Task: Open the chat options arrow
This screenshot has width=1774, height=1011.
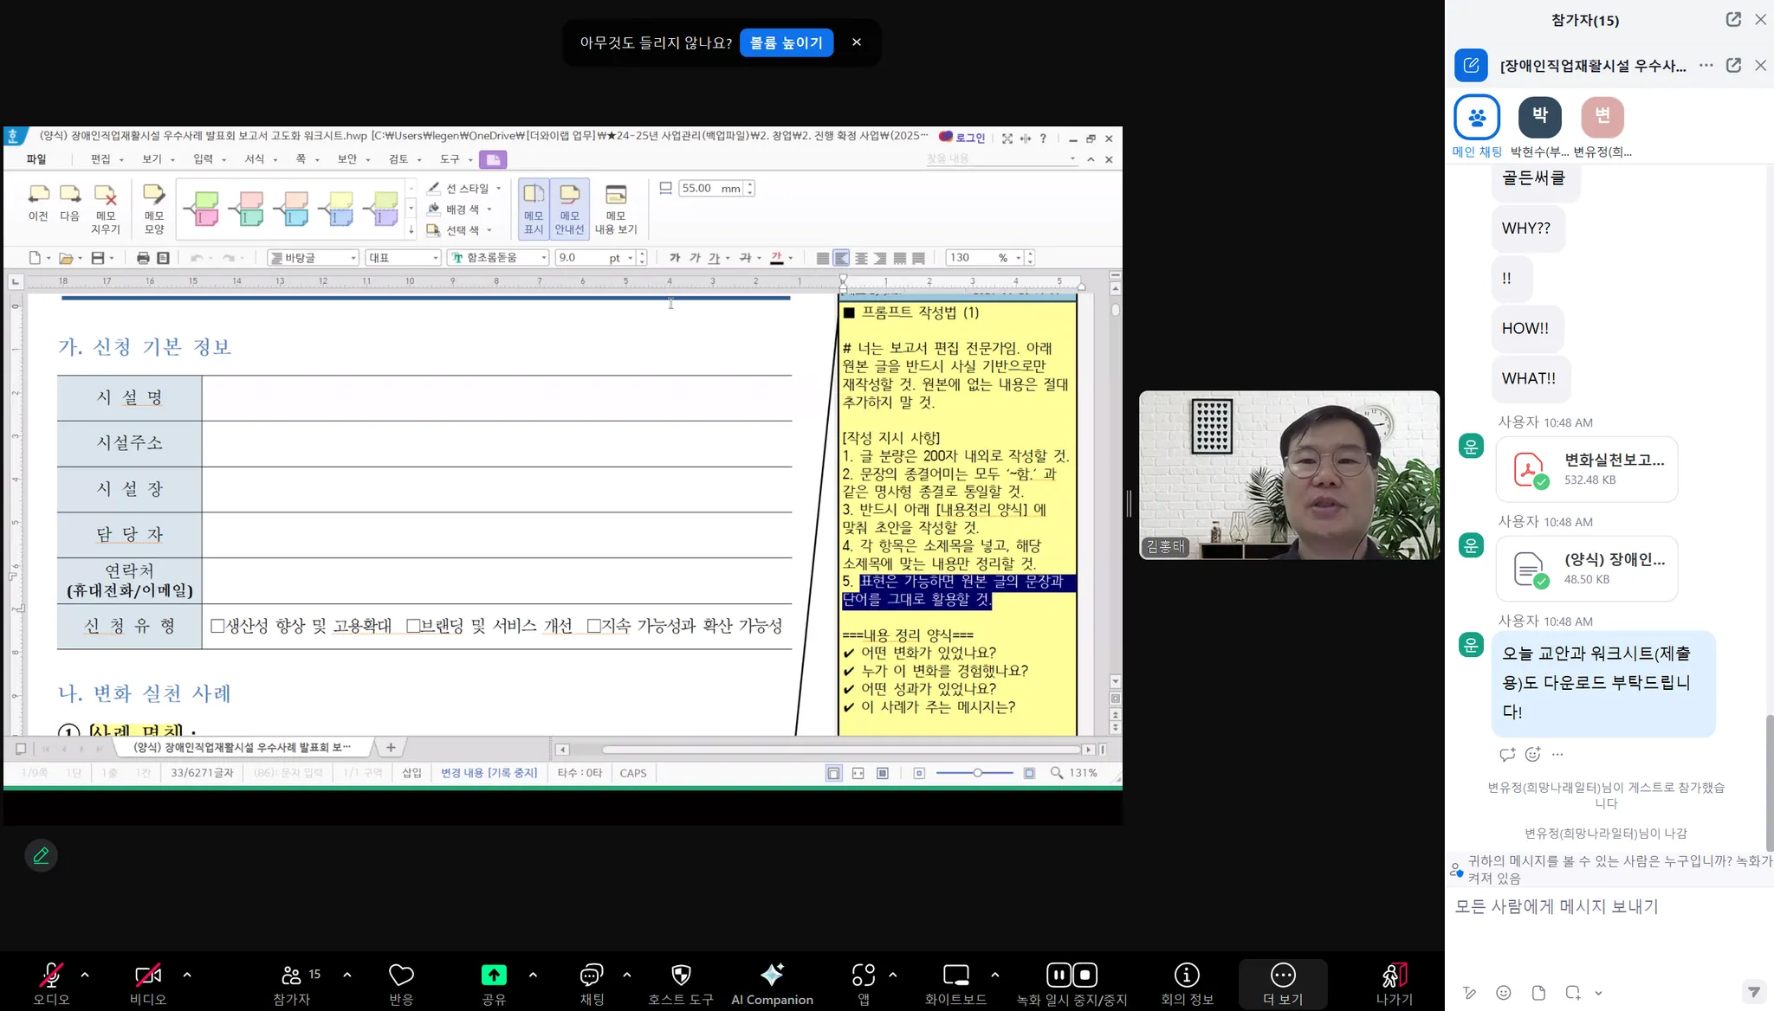Action: point(627,975)
